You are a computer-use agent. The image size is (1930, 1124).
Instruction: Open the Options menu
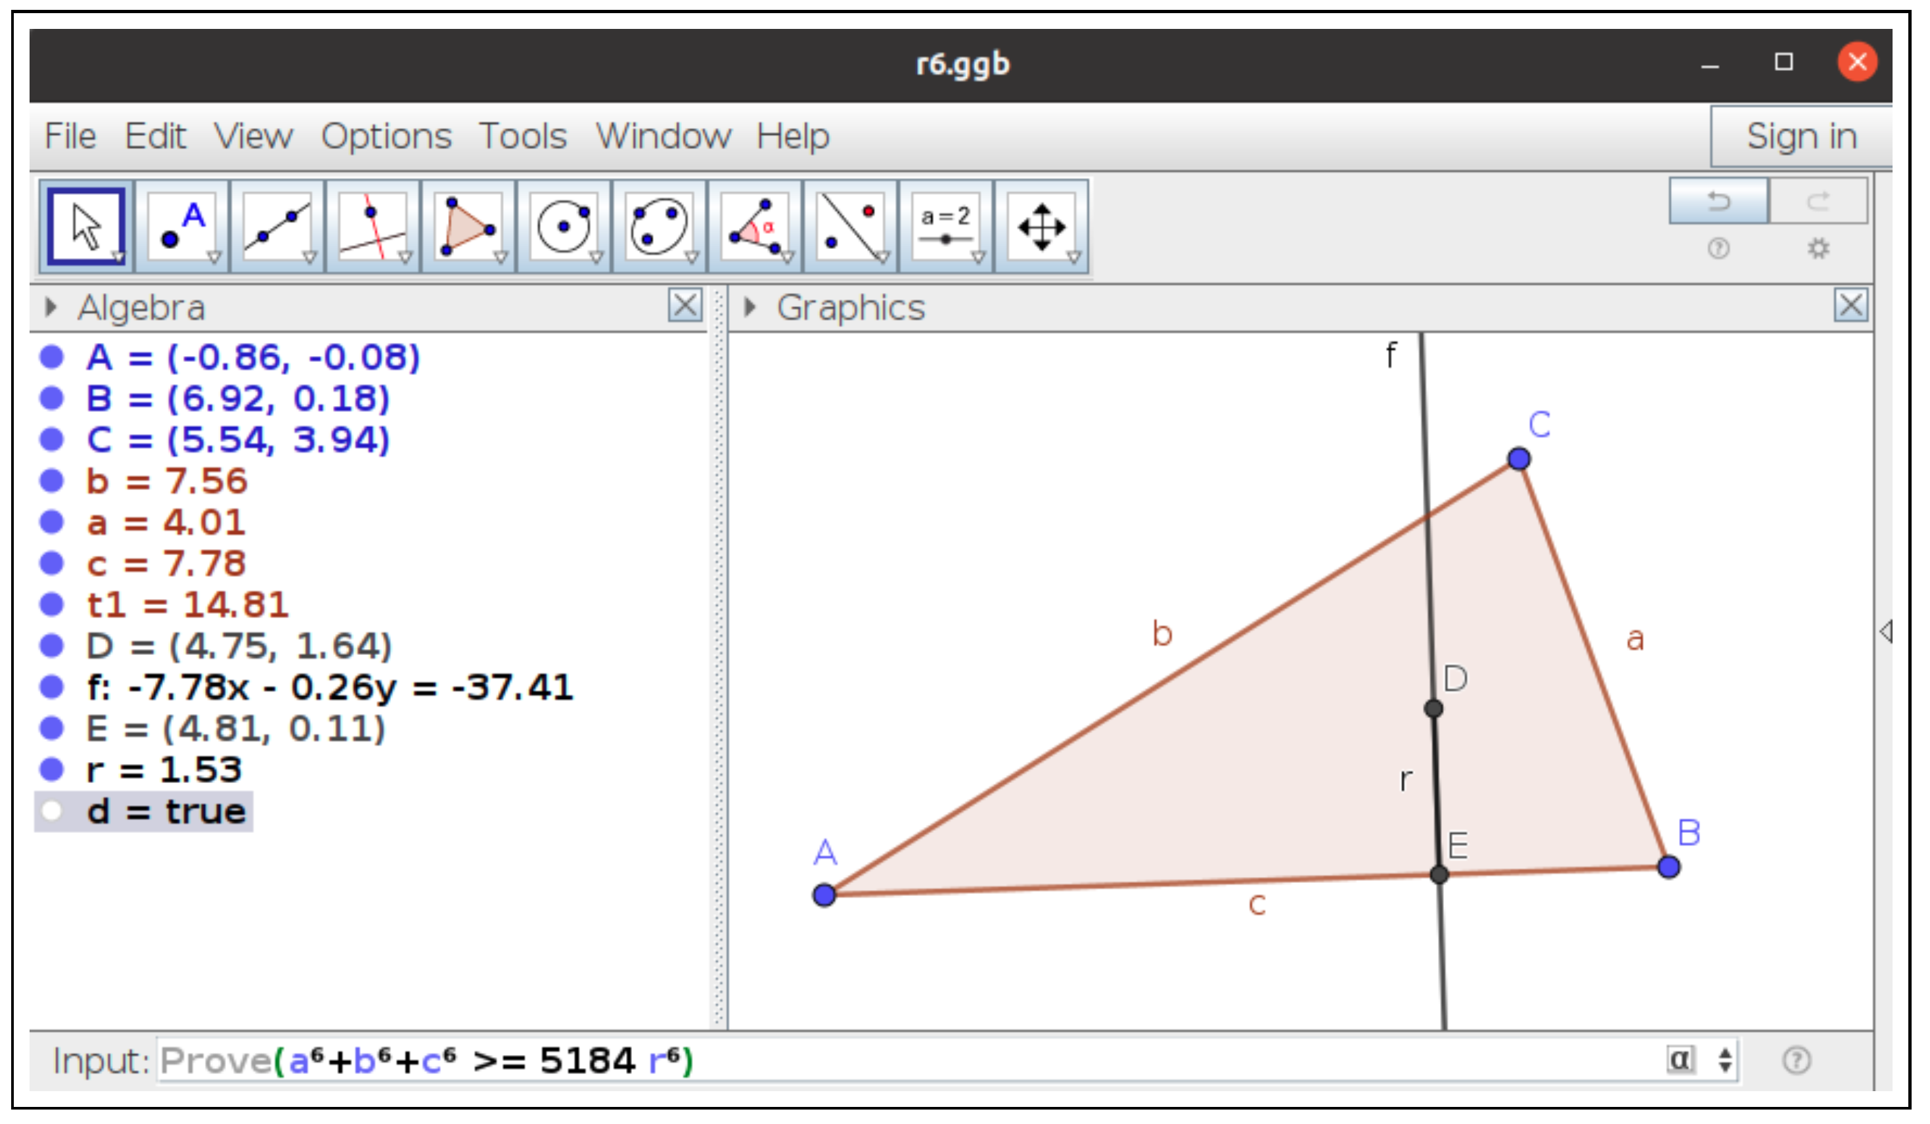pyautogui.click(x=386, y=137)
